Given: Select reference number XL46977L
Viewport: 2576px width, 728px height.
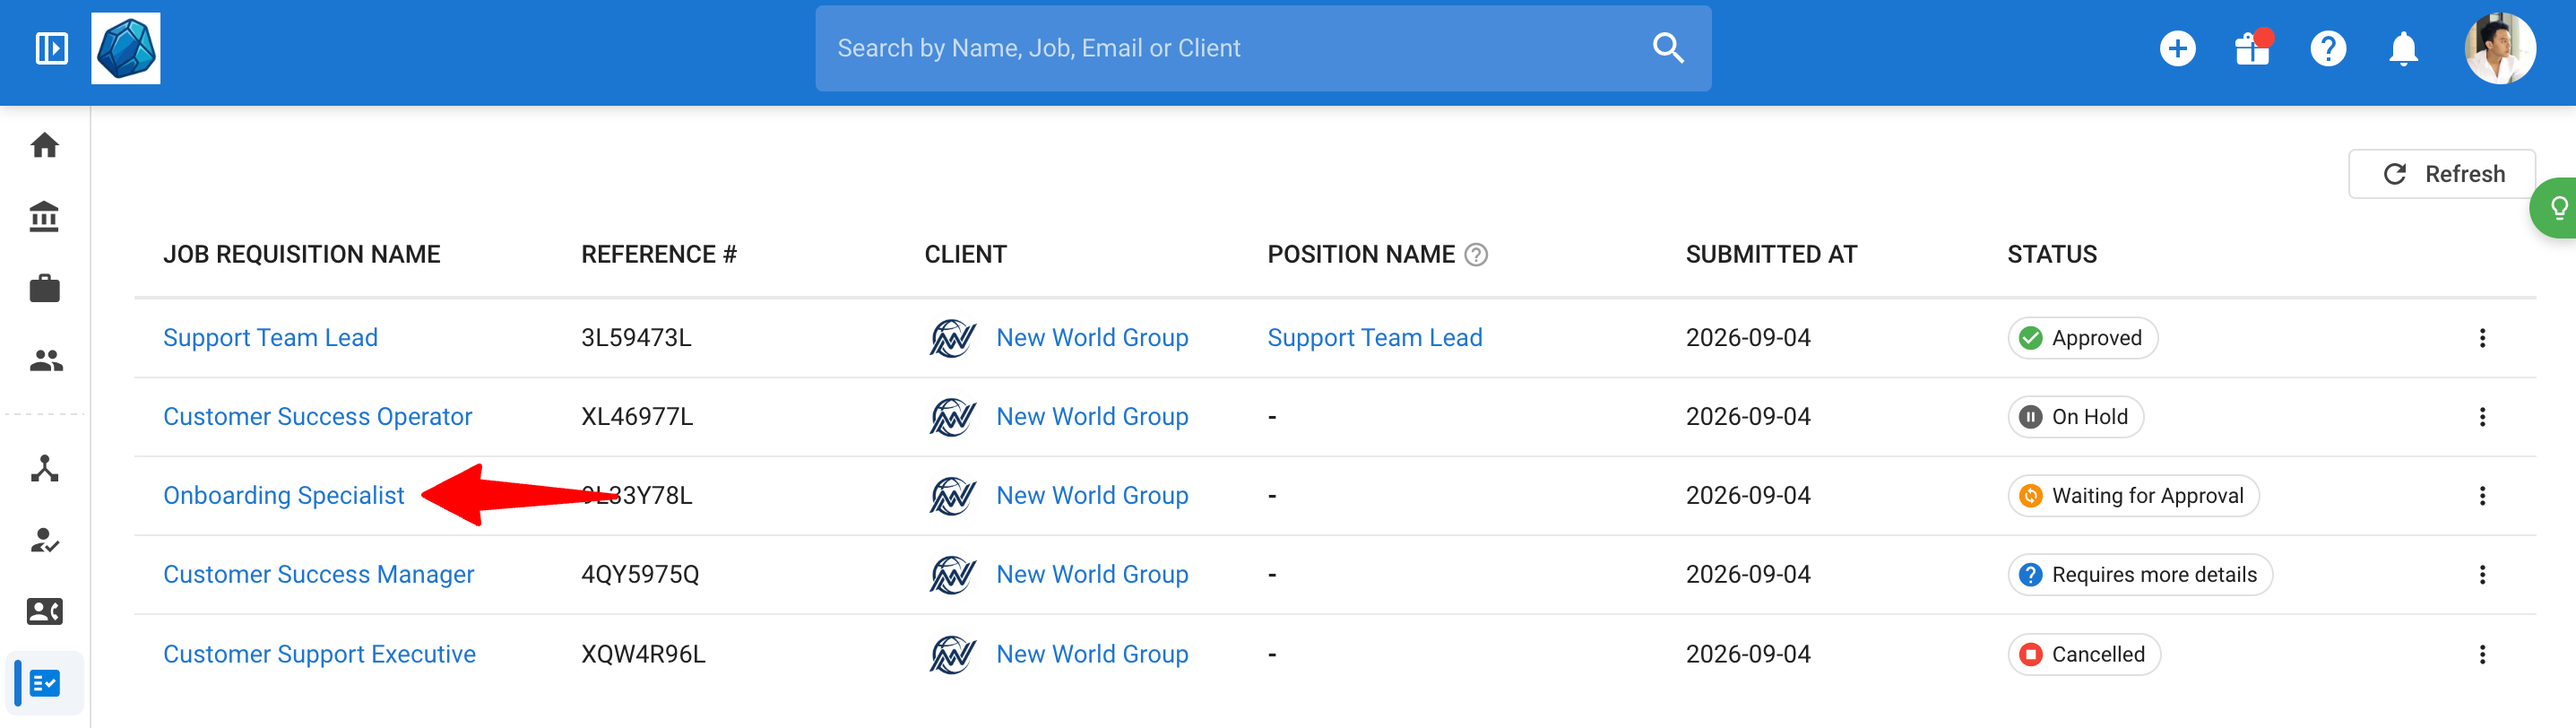Looking at the screenshot, I should click(637, 417).
